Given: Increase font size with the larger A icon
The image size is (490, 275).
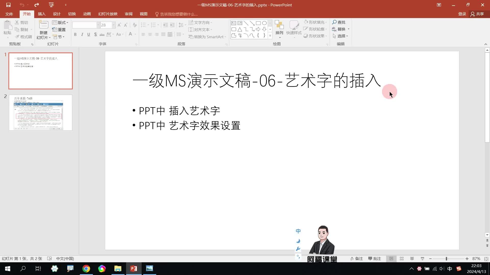Looking at the screenshot, I should tap(119, 25).
